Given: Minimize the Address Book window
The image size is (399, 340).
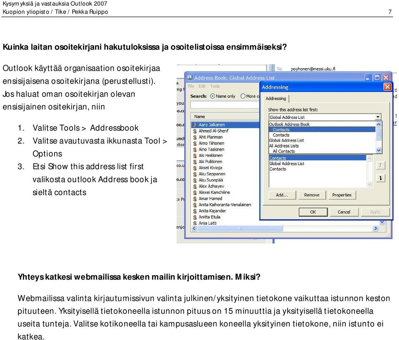Looking at the screenshot, I should pyautogui.click(x=368, y=77).
